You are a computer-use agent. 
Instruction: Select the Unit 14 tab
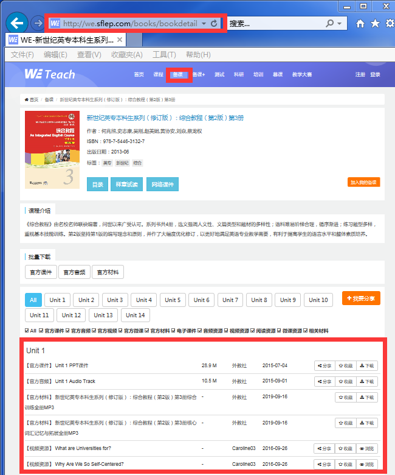tap(136, 315)
